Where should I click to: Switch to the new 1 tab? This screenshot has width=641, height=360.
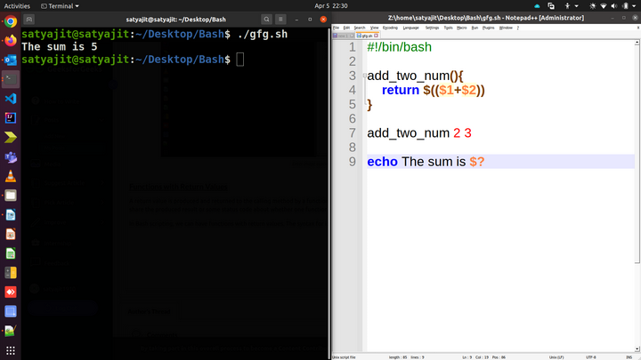(x=343, y=36)
